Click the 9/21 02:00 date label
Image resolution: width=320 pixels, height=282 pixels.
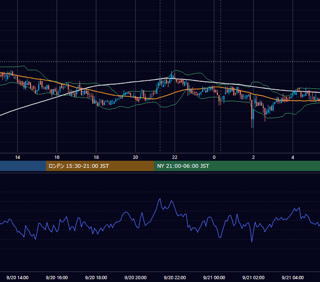pos(253,277)
